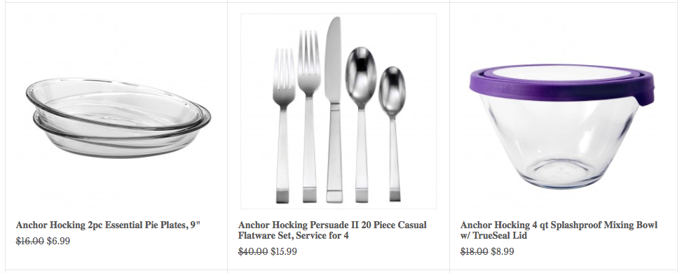Click the knife in the flatware image

[x=334, y=110]
